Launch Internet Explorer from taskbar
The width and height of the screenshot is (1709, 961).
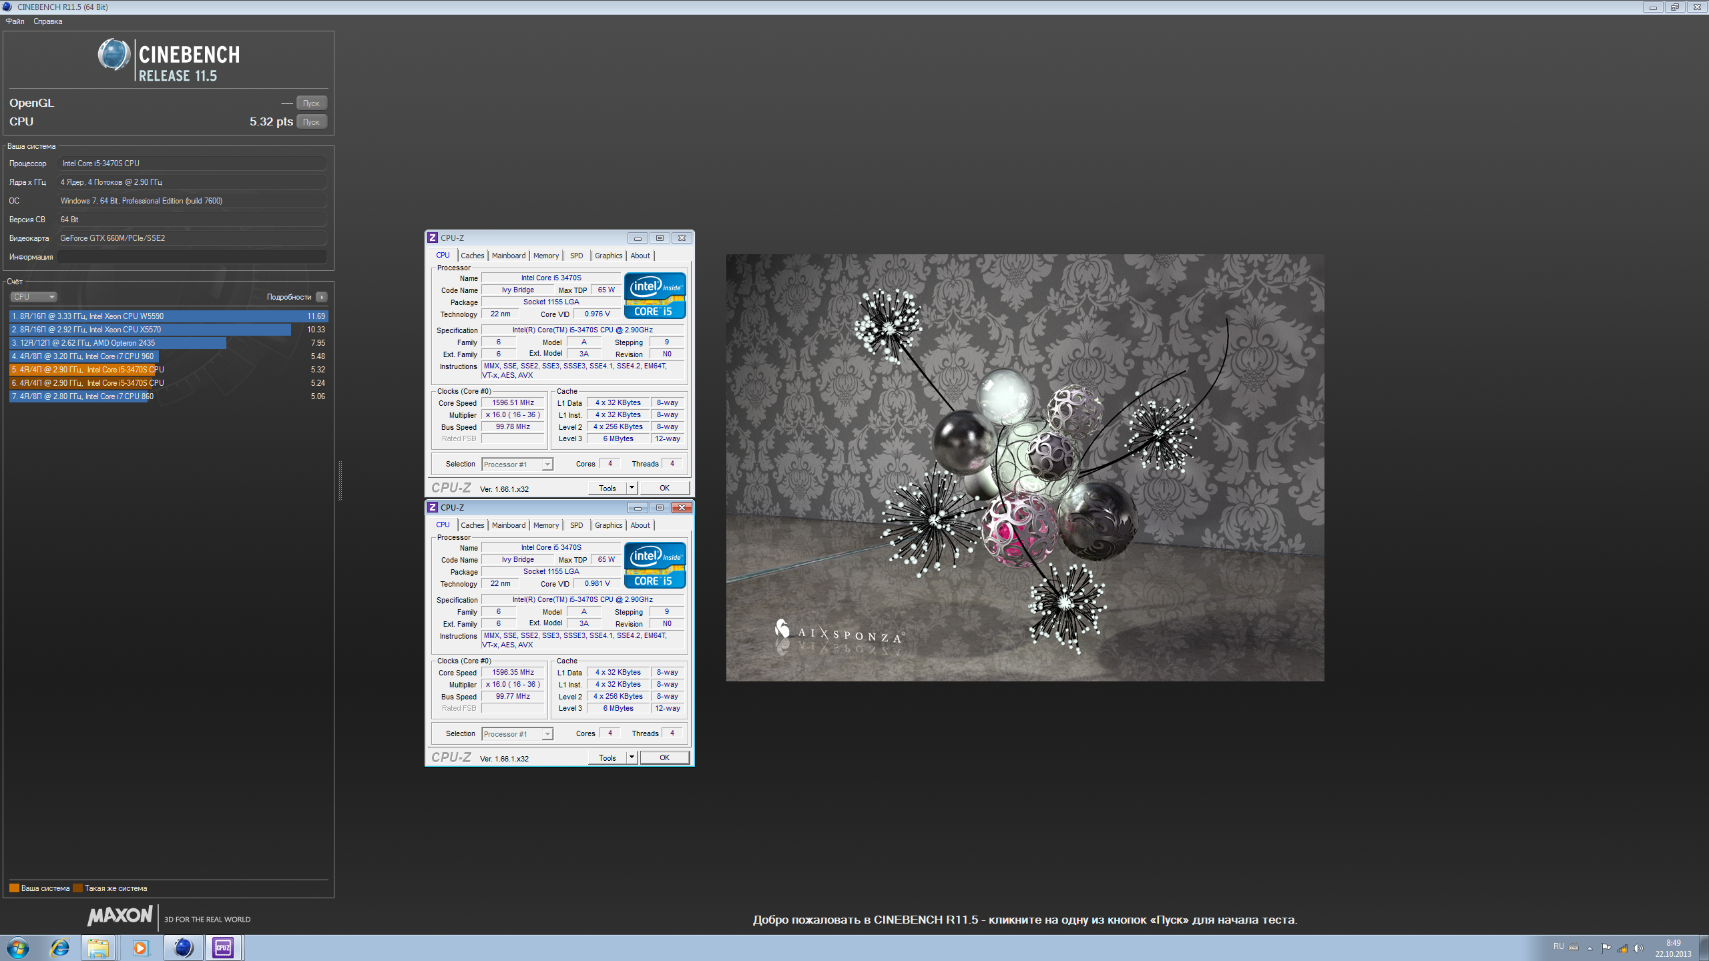pyautogui.click(x=59, y=948)
